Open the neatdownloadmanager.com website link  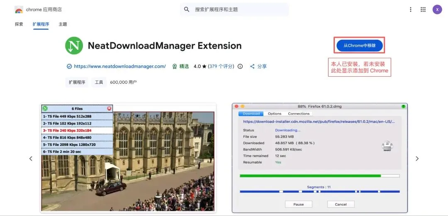120,66
